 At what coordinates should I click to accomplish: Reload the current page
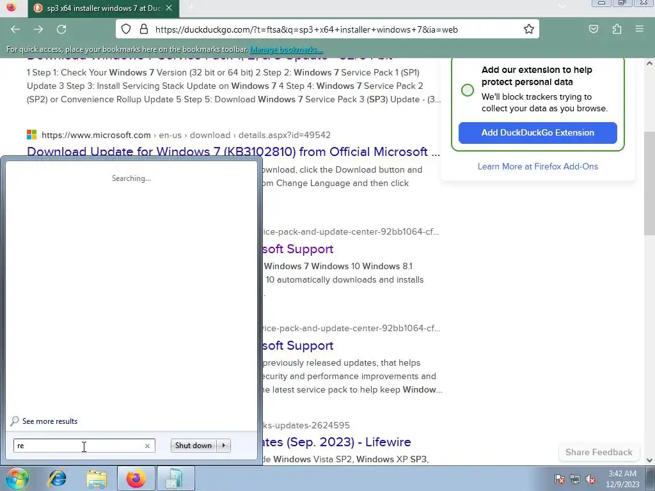(x=61, y=29)
